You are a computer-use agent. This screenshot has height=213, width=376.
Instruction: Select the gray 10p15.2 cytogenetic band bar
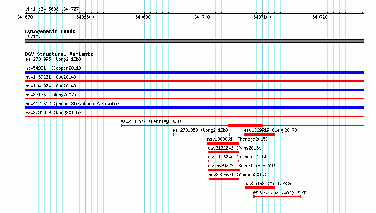(x=194, y=41)
